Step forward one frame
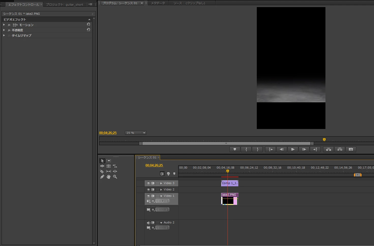Screen dimensions: 374x246 tap(304, 150)
